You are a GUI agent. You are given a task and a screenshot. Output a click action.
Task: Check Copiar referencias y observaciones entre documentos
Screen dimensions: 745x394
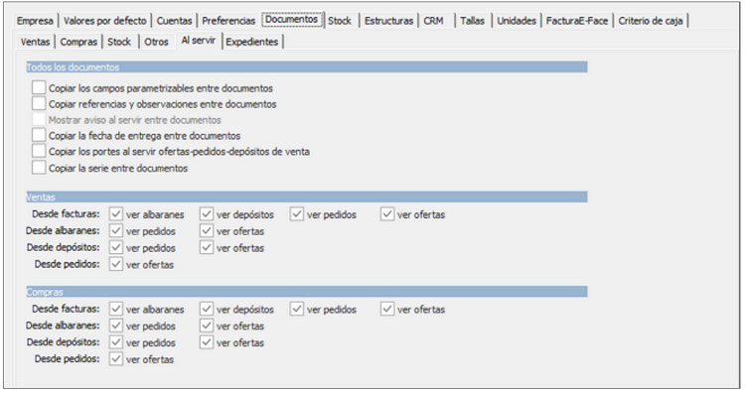39,103
